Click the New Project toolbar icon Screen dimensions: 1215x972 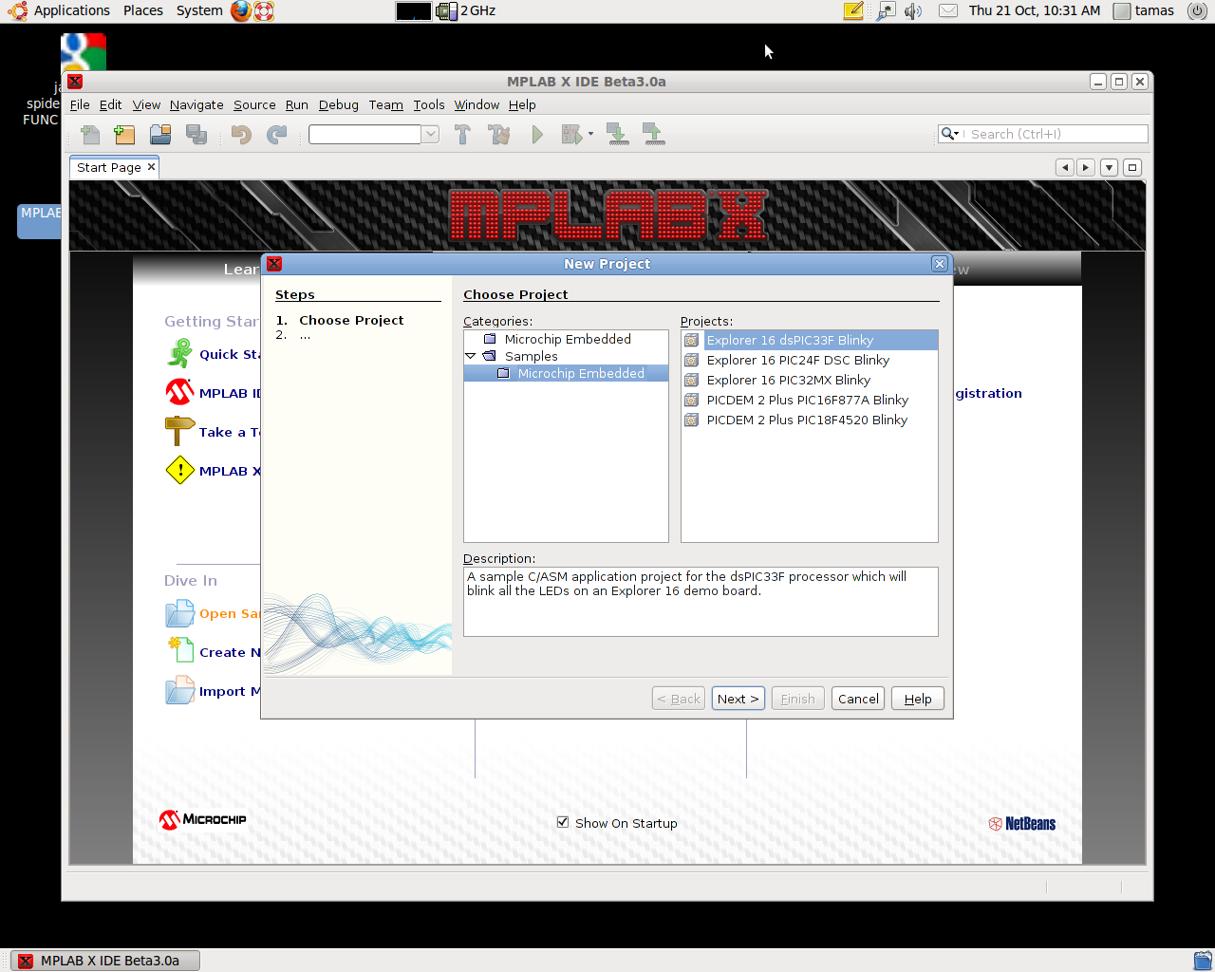tap(124, 135)
